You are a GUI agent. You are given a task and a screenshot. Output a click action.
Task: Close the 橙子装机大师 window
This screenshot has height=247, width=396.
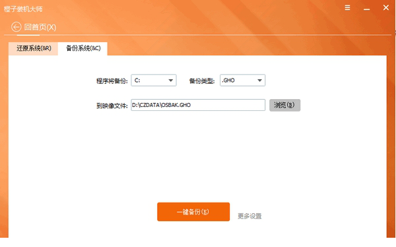coord(386,7)
